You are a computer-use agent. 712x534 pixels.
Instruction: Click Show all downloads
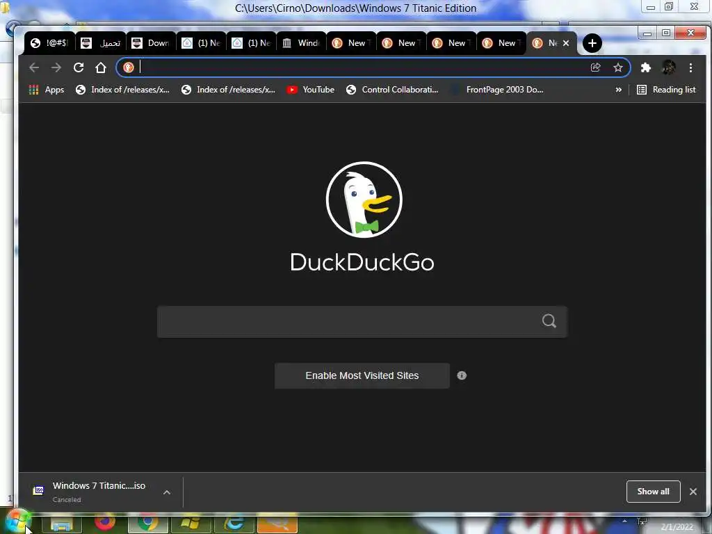pos(653,492)
